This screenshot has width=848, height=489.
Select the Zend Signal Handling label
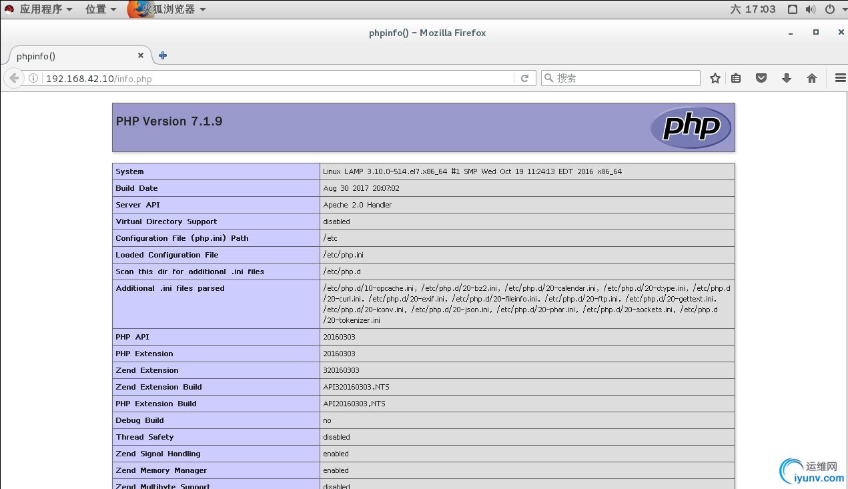pos(158,454)
